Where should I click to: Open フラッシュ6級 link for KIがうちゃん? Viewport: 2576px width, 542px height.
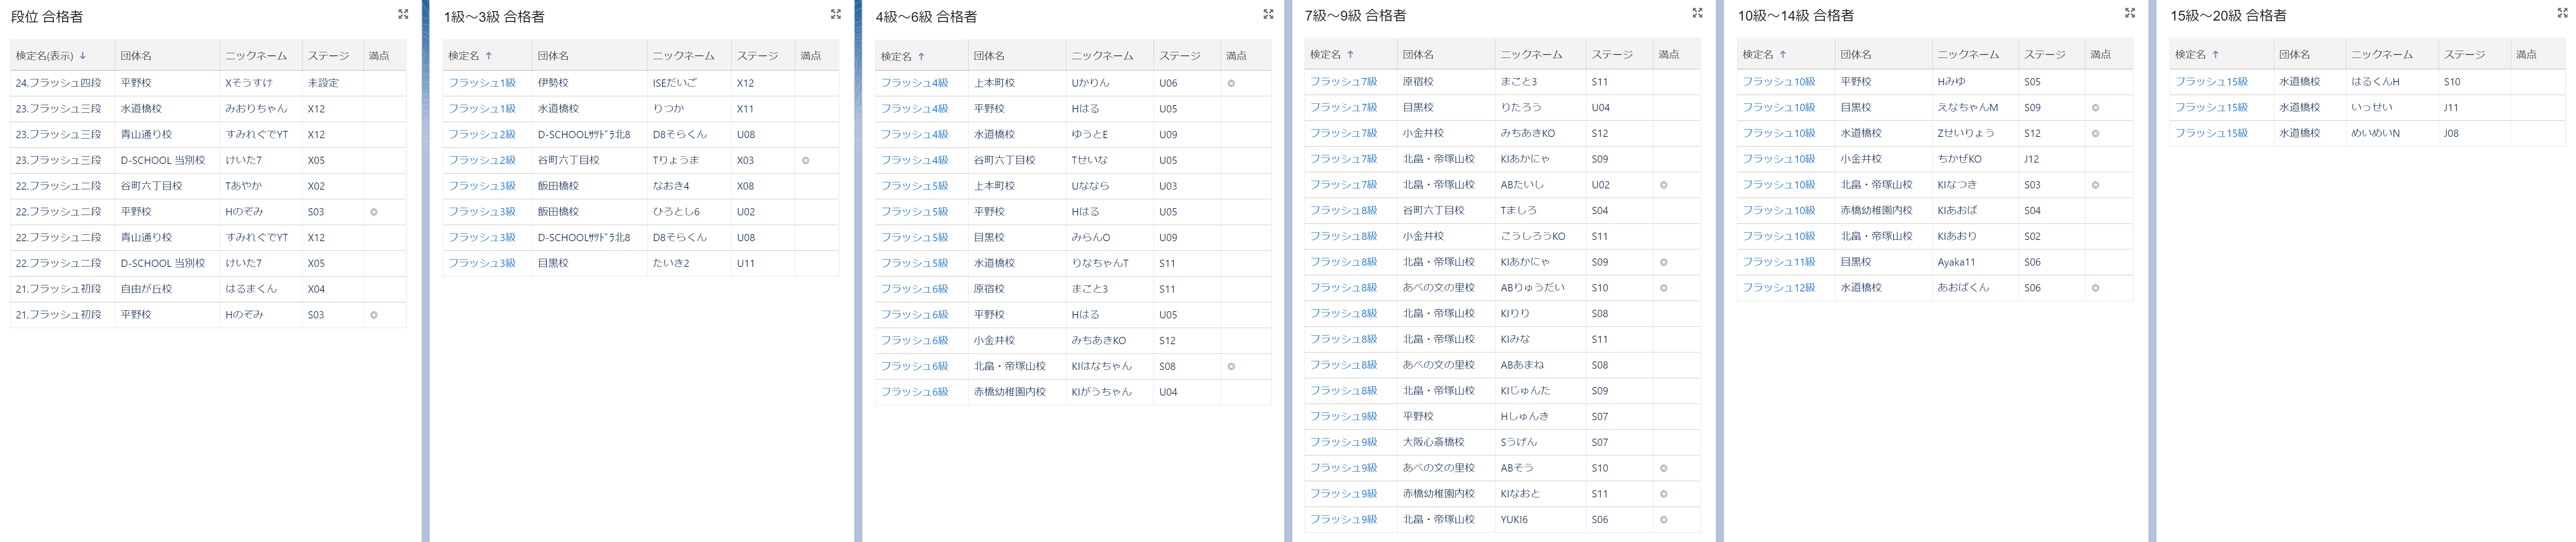pos(914,392)
